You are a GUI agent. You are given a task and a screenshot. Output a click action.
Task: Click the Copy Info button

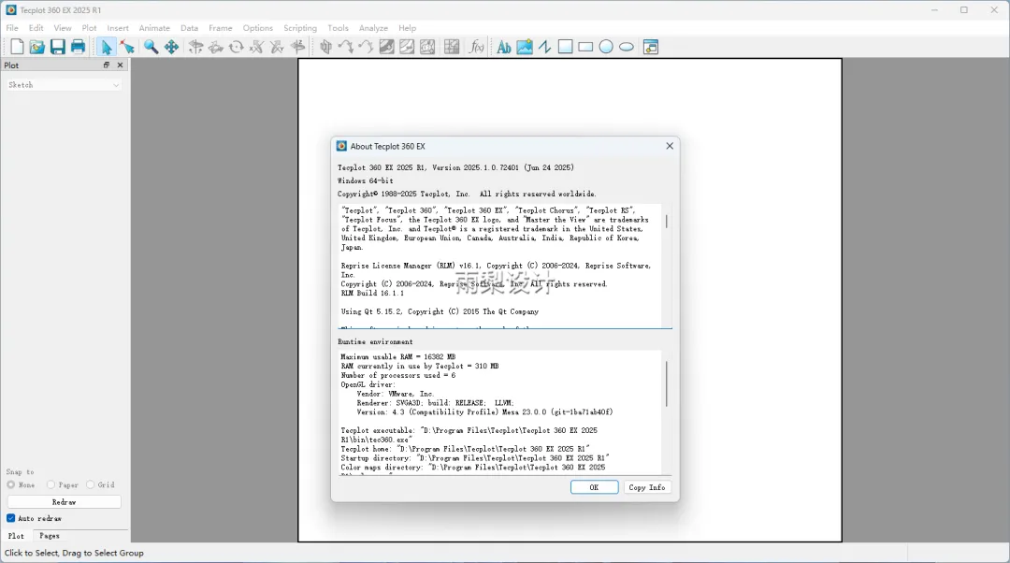(647, 487)
